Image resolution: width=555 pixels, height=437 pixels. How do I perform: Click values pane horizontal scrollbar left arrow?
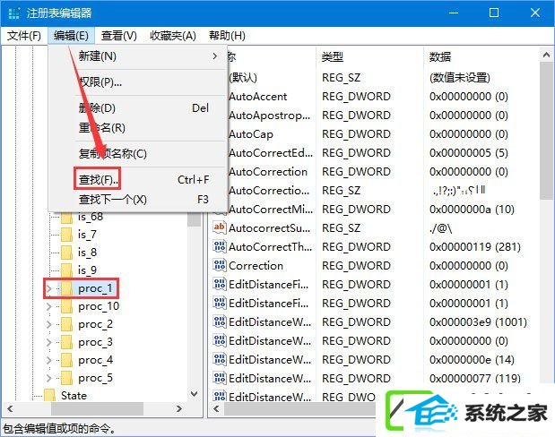[216, 409]
